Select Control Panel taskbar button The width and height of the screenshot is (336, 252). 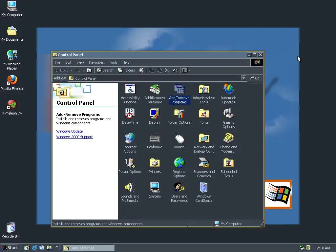click(89, 248)
